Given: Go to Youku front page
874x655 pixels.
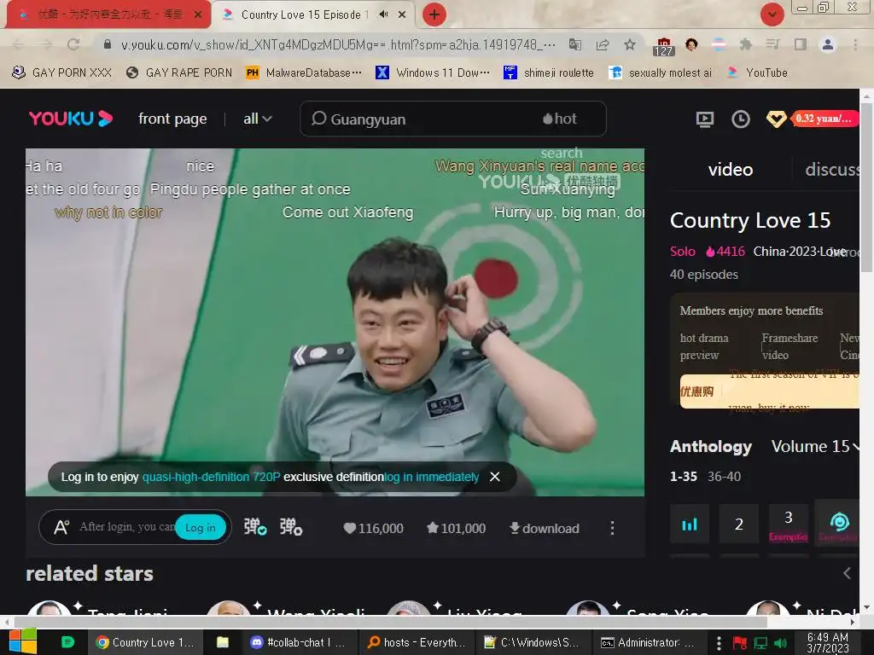Looking at the screenshot, I should click(172, 119).
